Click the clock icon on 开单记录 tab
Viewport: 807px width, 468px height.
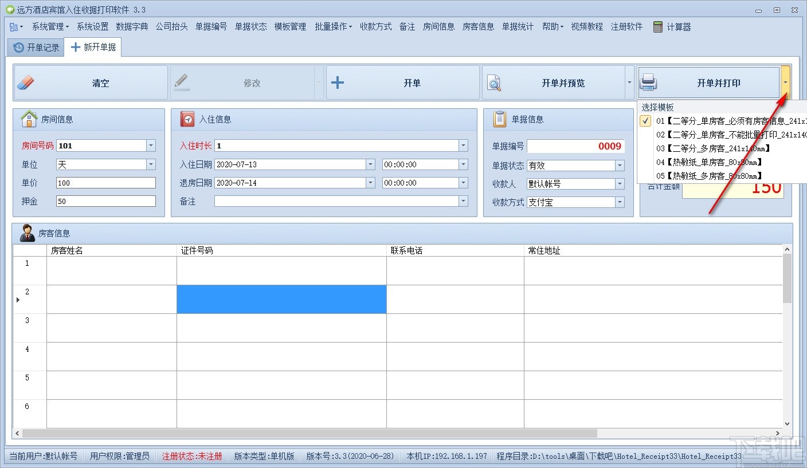pyautogui.click(x=19, y=47)
